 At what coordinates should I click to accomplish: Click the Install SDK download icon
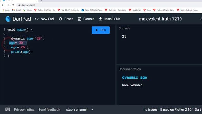pos(100,19)
